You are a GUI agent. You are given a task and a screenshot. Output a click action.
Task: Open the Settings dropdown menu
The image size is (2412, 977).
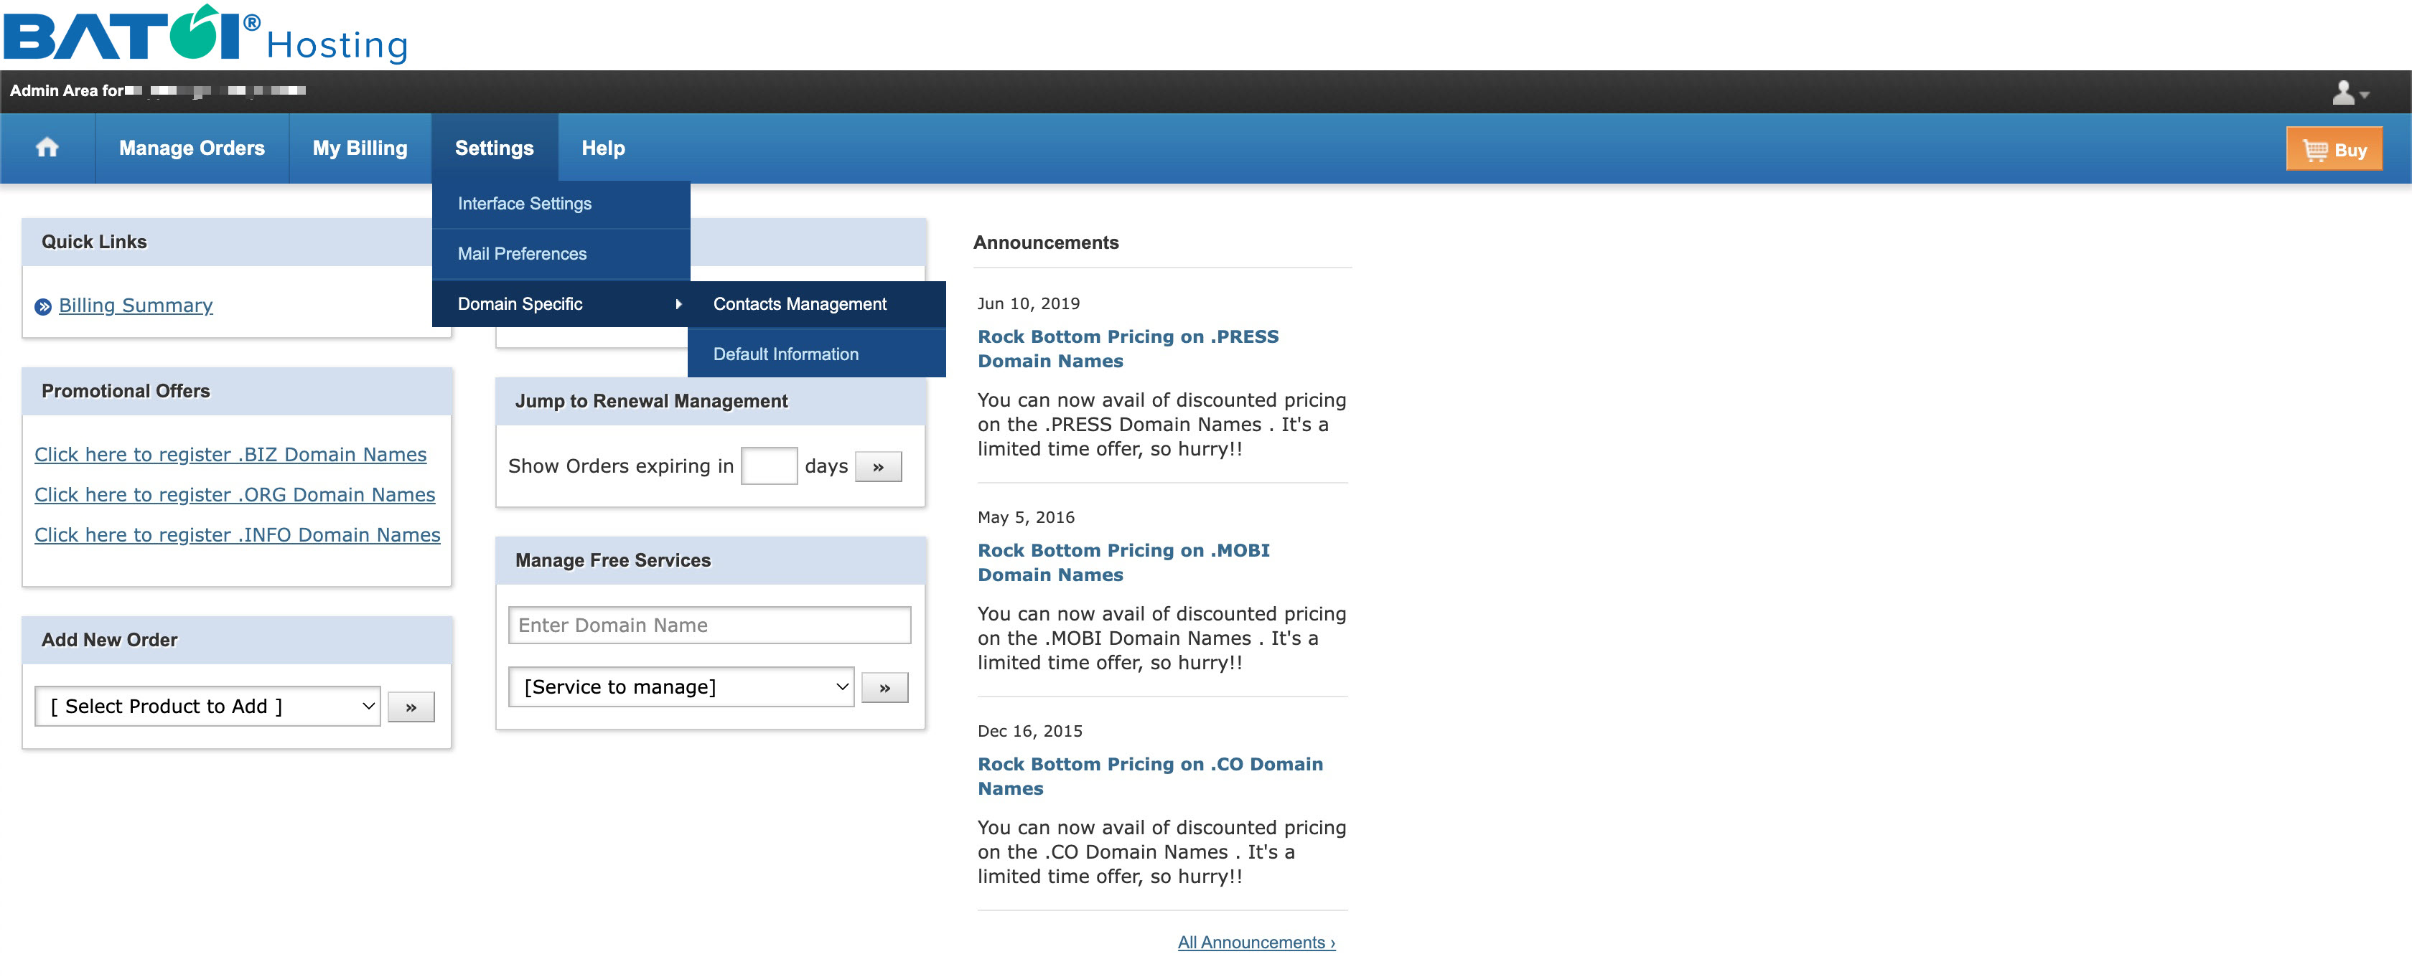click(494, 148)
